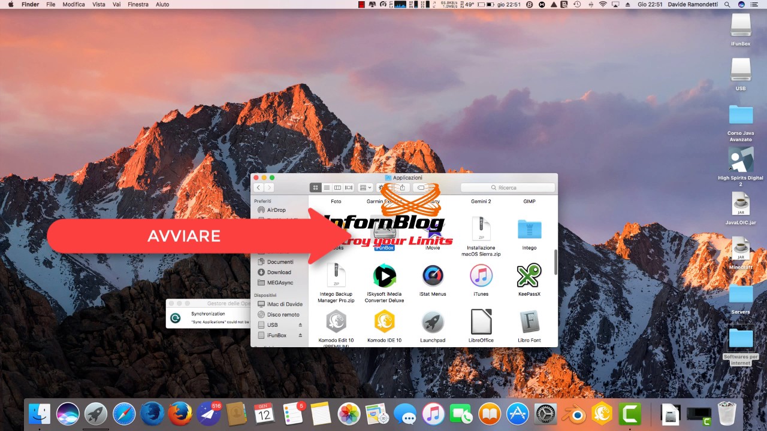Go forward in Finder window
This screenshot has width=767, height=431.
269,188
